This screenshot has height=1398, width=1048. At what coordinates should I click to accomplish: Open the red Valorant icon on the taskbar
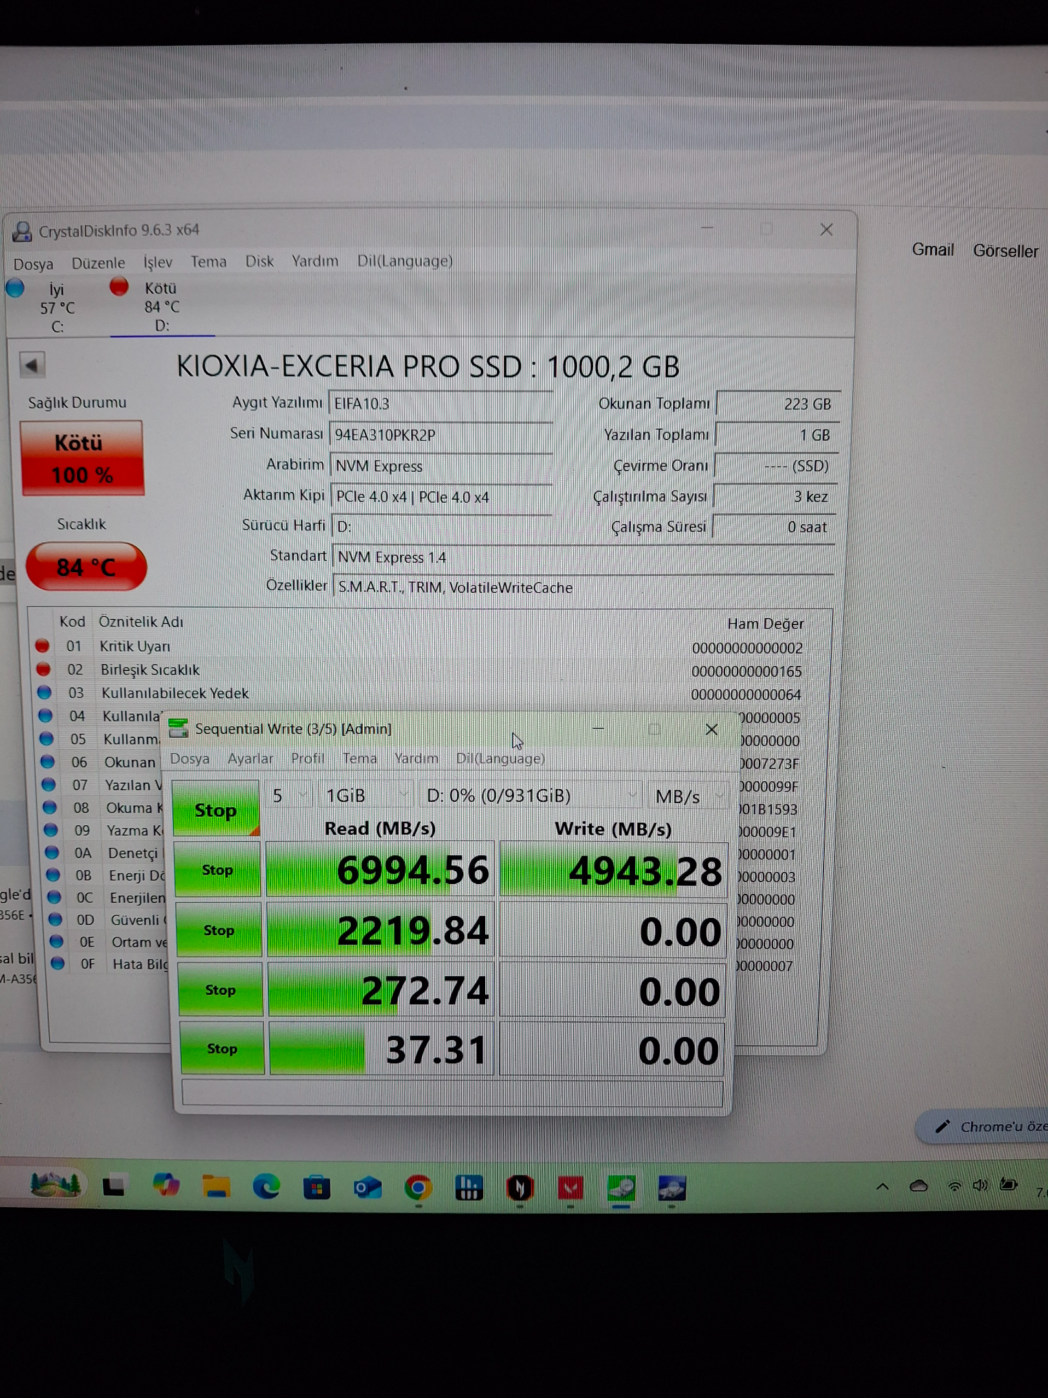[x=570, y=1188]
